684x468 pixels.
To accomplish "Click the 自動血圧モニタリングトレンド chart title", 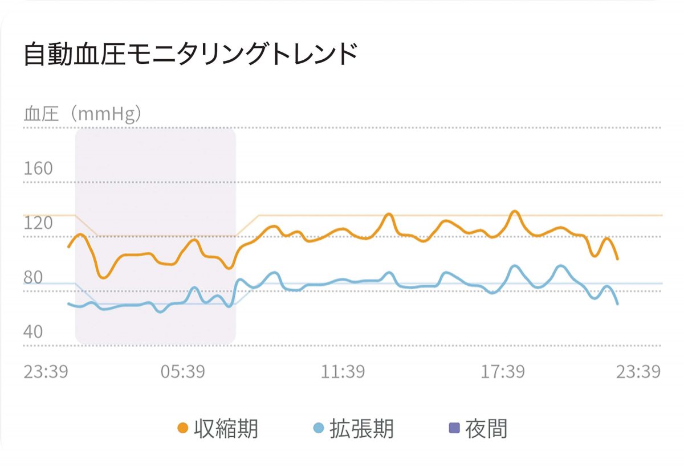I will 191,55.
